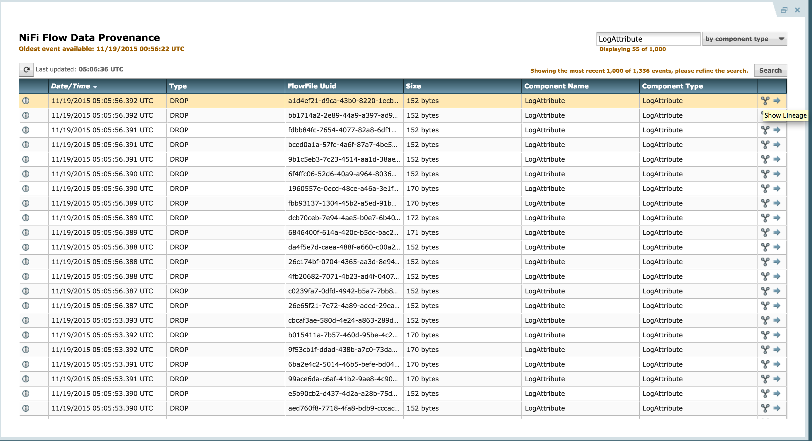Click the refresh provenance icon button
812x441 pixels.
tap(26, 70)
